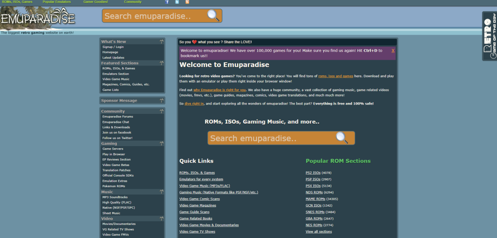Open Follow us on Twitter! link
The image size is (497, 238).
pos(118,138)
